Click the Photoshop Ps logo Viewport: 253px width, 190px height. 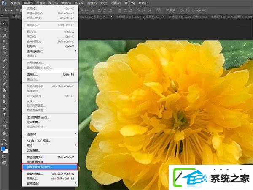coord(4,3)
